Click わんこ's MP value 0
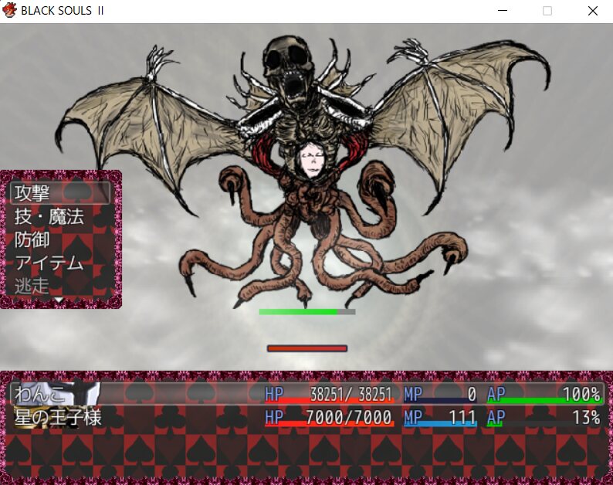Screen dimensions: 613x485 click(472, 395)
